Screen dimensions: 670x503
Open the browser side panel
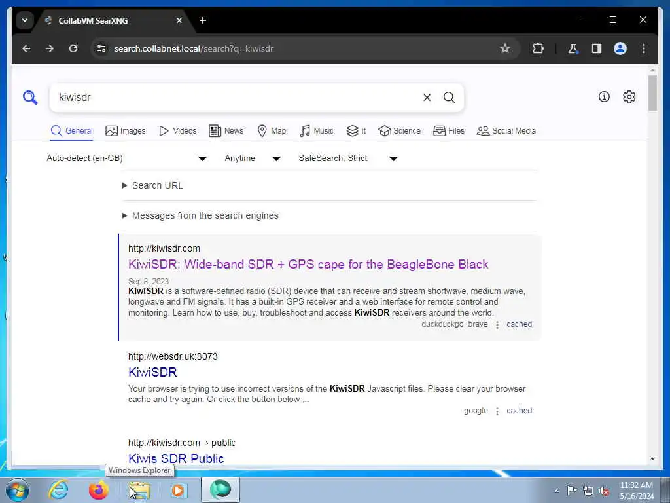[597, 48]
